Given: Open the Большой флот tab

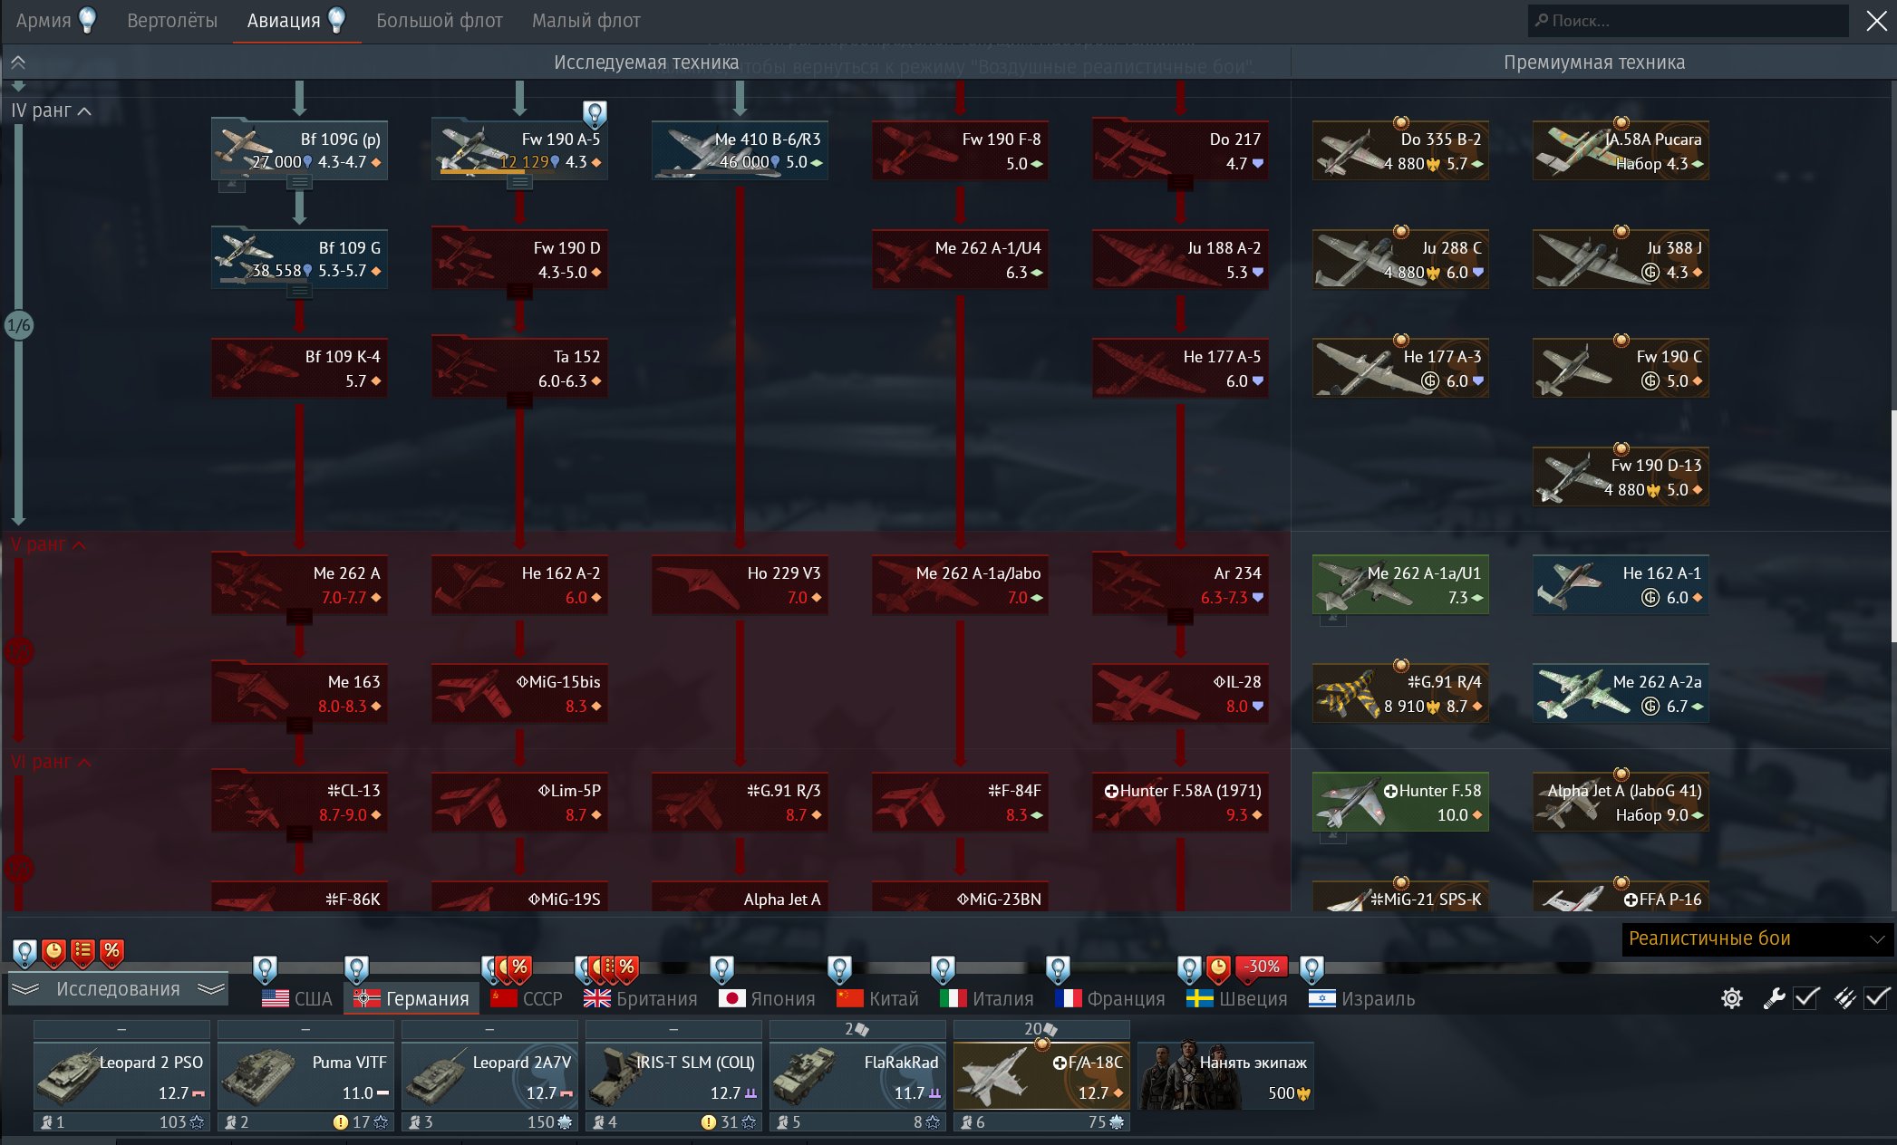Looking at the screenshot, I should coord(440,20).
